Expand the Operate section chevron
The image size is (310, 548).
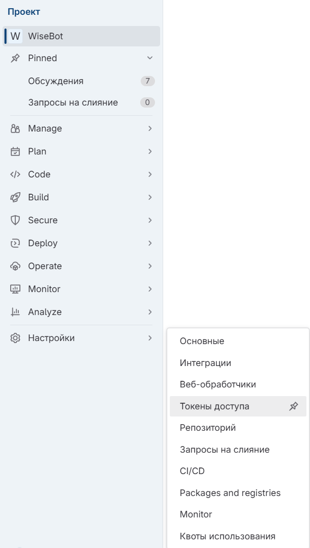click(x=150, y=266)
